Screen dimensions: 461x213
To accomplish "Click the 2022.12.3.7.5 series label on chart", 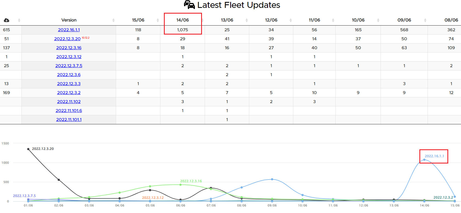I will pos(24,196).
